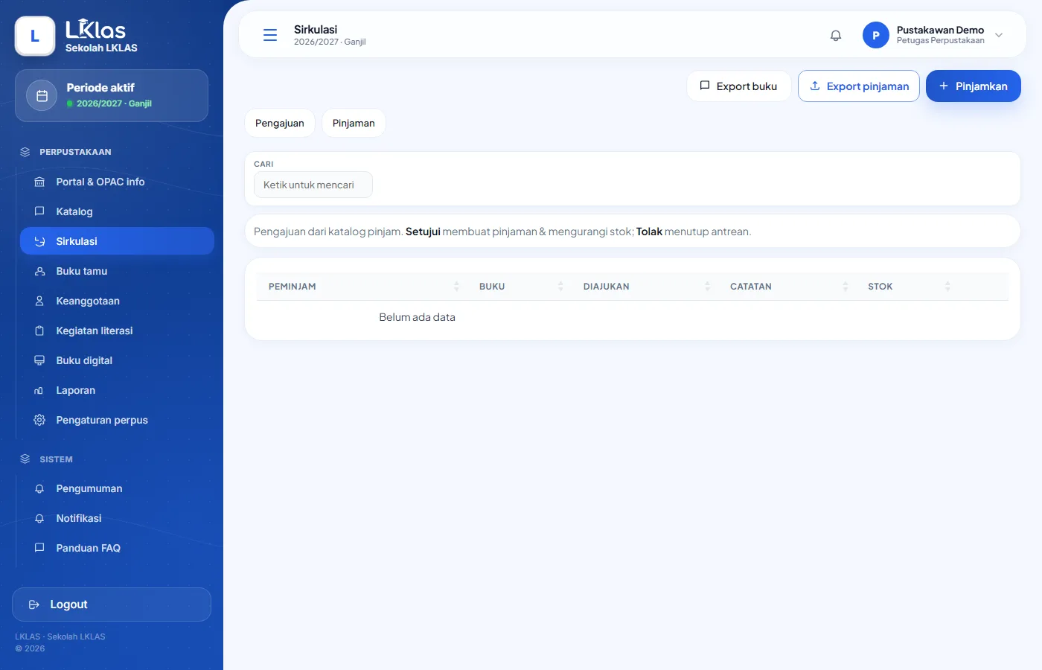This screenshot has height=670, width=1042.
Task: Sort table by the Buku column arrows
Action: [x=560, y=287]
